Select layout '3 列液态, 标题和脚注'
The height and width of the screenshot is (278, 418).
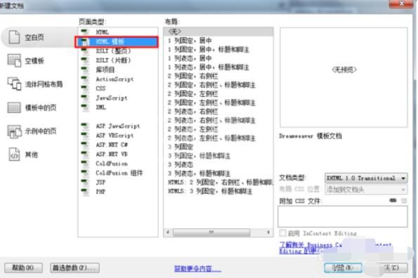(199, 173)
